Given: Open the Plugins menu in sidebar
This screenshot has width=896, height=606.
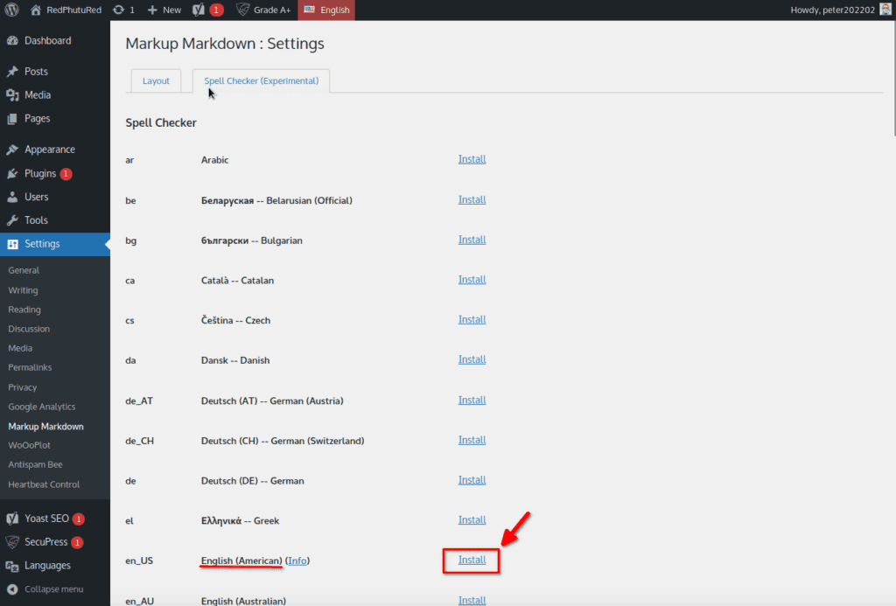Looking at the screenshot, I should click(40, 173).
